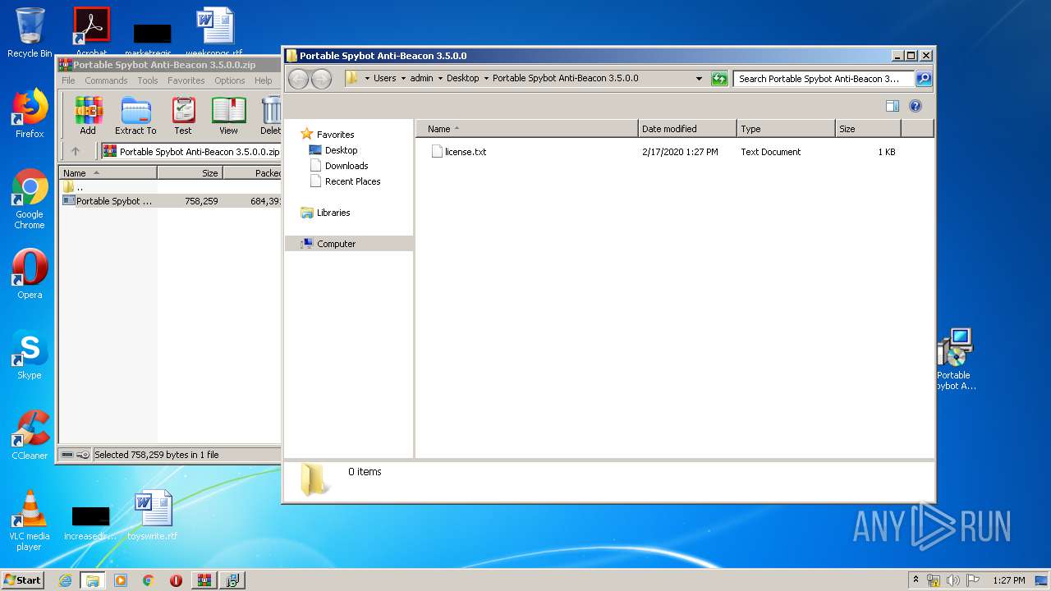Click the Test icon in WinRAR
The height and width of the screenshot is (591, 1051).
click(x=183, y=116)
